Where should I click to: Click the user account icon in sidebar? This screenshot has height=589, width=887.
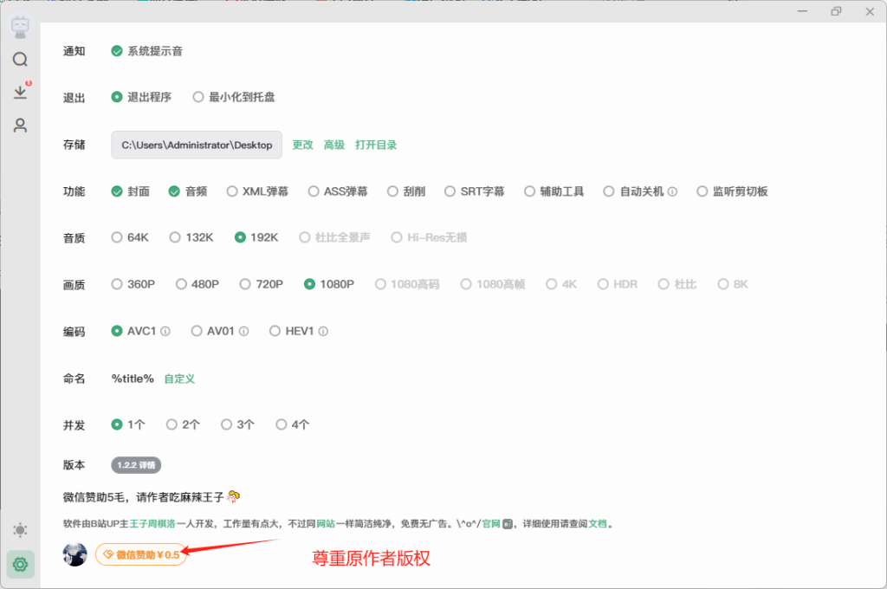(20, 125)
